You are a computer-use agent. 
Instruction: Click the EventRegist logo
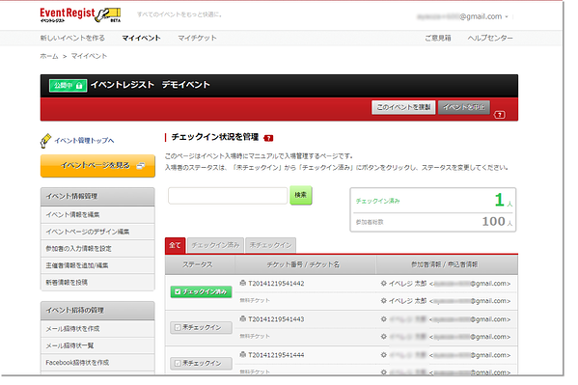(x=80, y=14)
